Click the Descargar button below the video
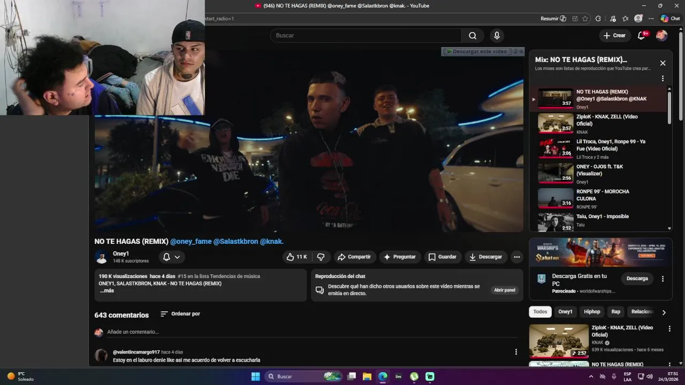The width and height of the screenshot is (685, 385). [486, 257]
